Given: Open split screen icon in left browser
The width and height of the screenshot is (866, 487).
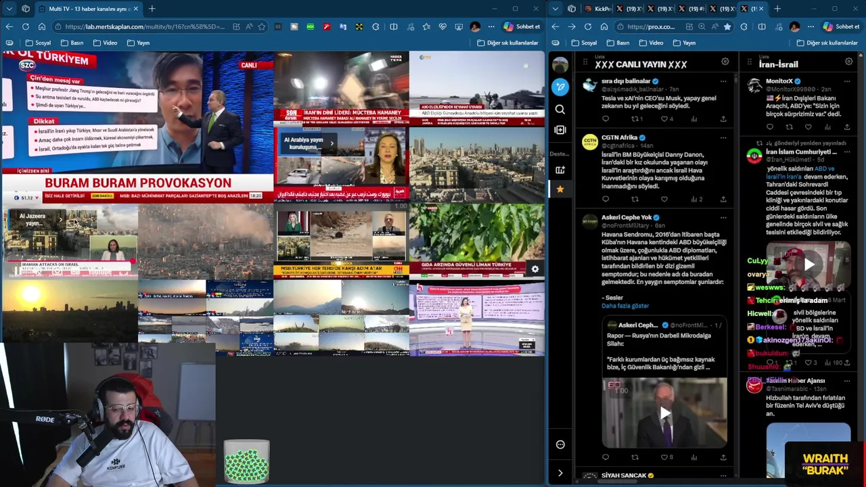Looking at the screenshot, I should (394, 27).
